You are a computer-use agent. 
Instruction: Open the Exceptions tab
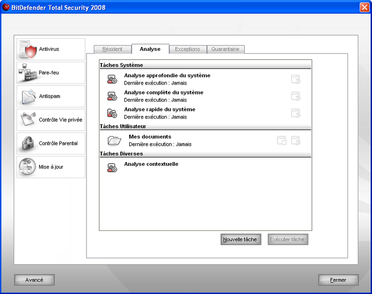pyautogui.click(x=187, y=49)
